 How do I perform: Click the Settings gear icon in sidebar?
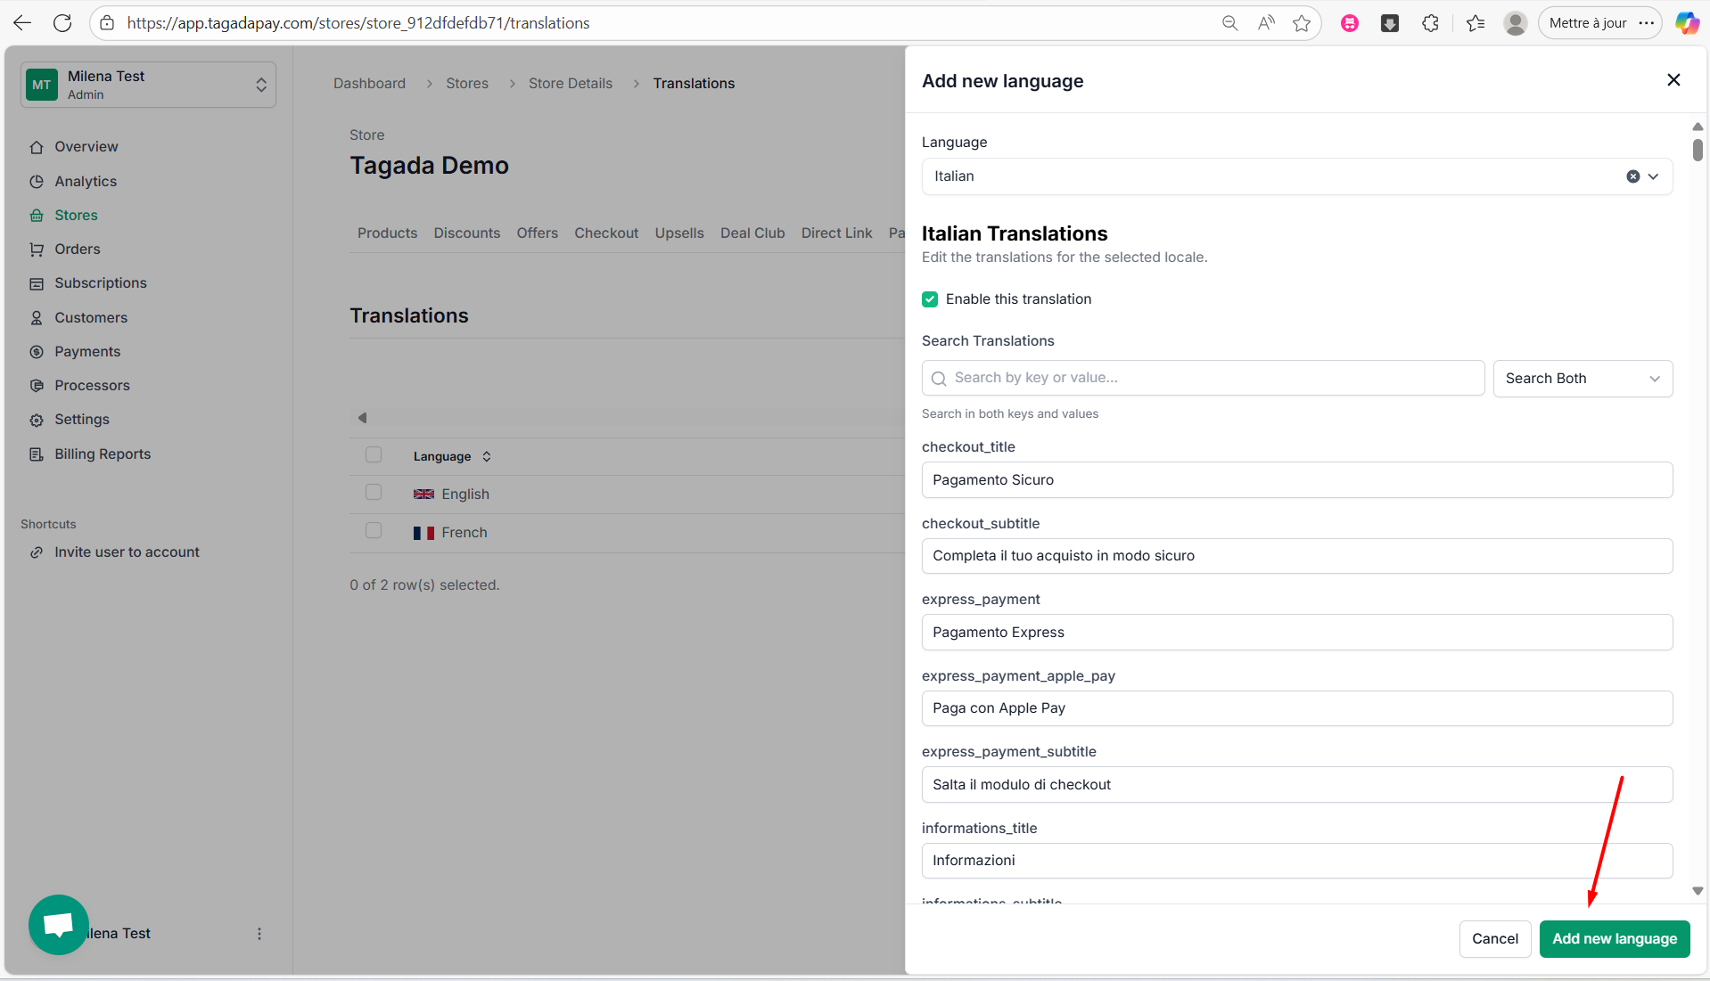pyautogui.click(x=37, y=420)
